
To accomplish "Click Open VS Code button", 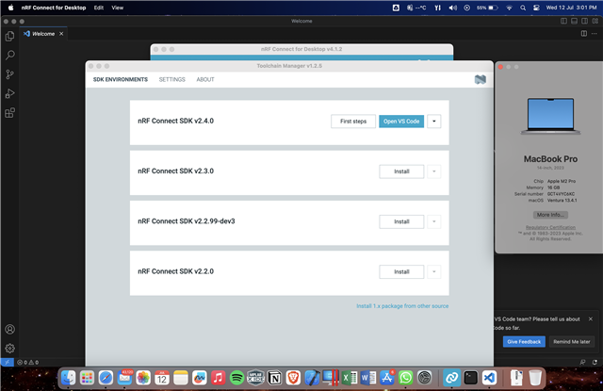I will [401, 122].
